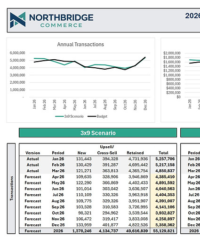This screenshot has width=200, height=238.
Task: Select Mar 26 total 4,850,837
Action: tap(165, 171)
